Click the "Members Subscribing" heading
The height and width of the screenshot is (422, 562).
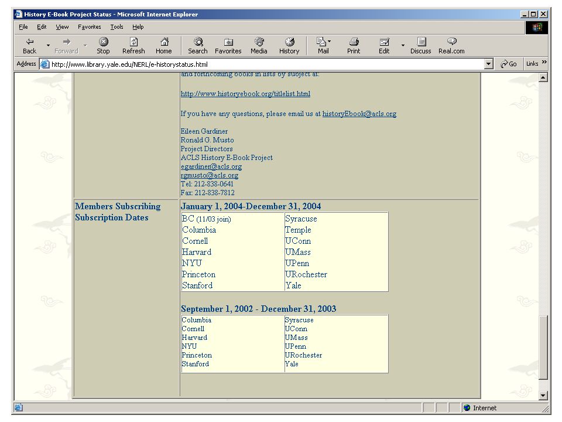click(x=118, y=206)
